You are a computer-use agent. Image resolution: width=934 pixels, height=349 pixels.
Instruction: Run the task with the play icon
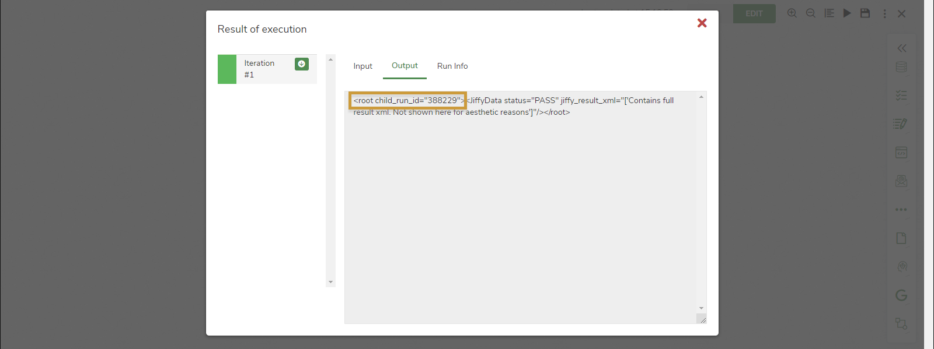pyautogui.click(x=847, y=13)
